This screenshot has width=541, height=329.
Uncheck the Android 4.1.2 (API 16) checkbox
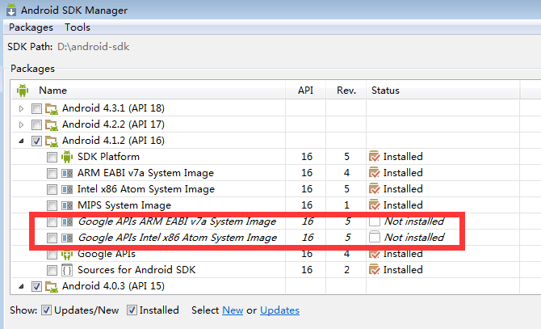[36, 141]
